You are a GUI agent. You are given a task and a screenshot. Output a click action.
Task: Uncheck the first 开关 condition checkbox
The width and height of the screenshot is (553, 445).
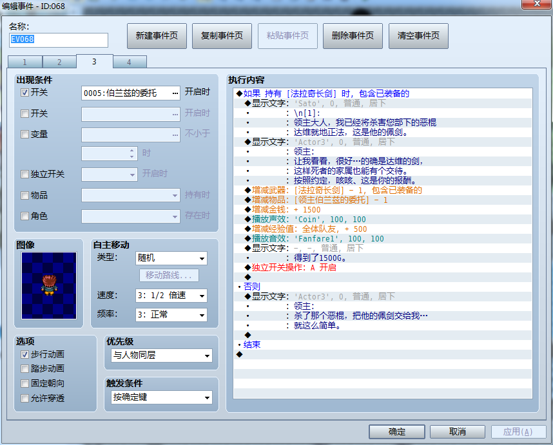[x=24, y=93]
